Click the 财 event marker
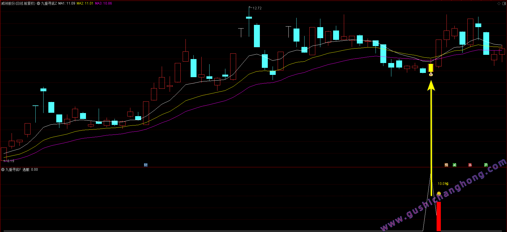The image size is (507, 232). coord(146,165)
